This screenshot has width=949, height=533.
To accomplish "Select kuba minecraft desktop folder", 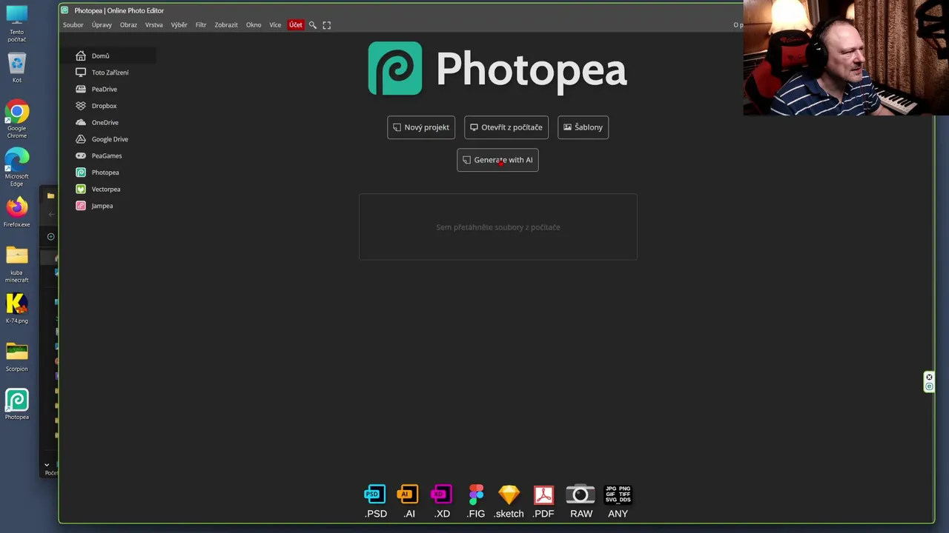I will pos(17,264).
